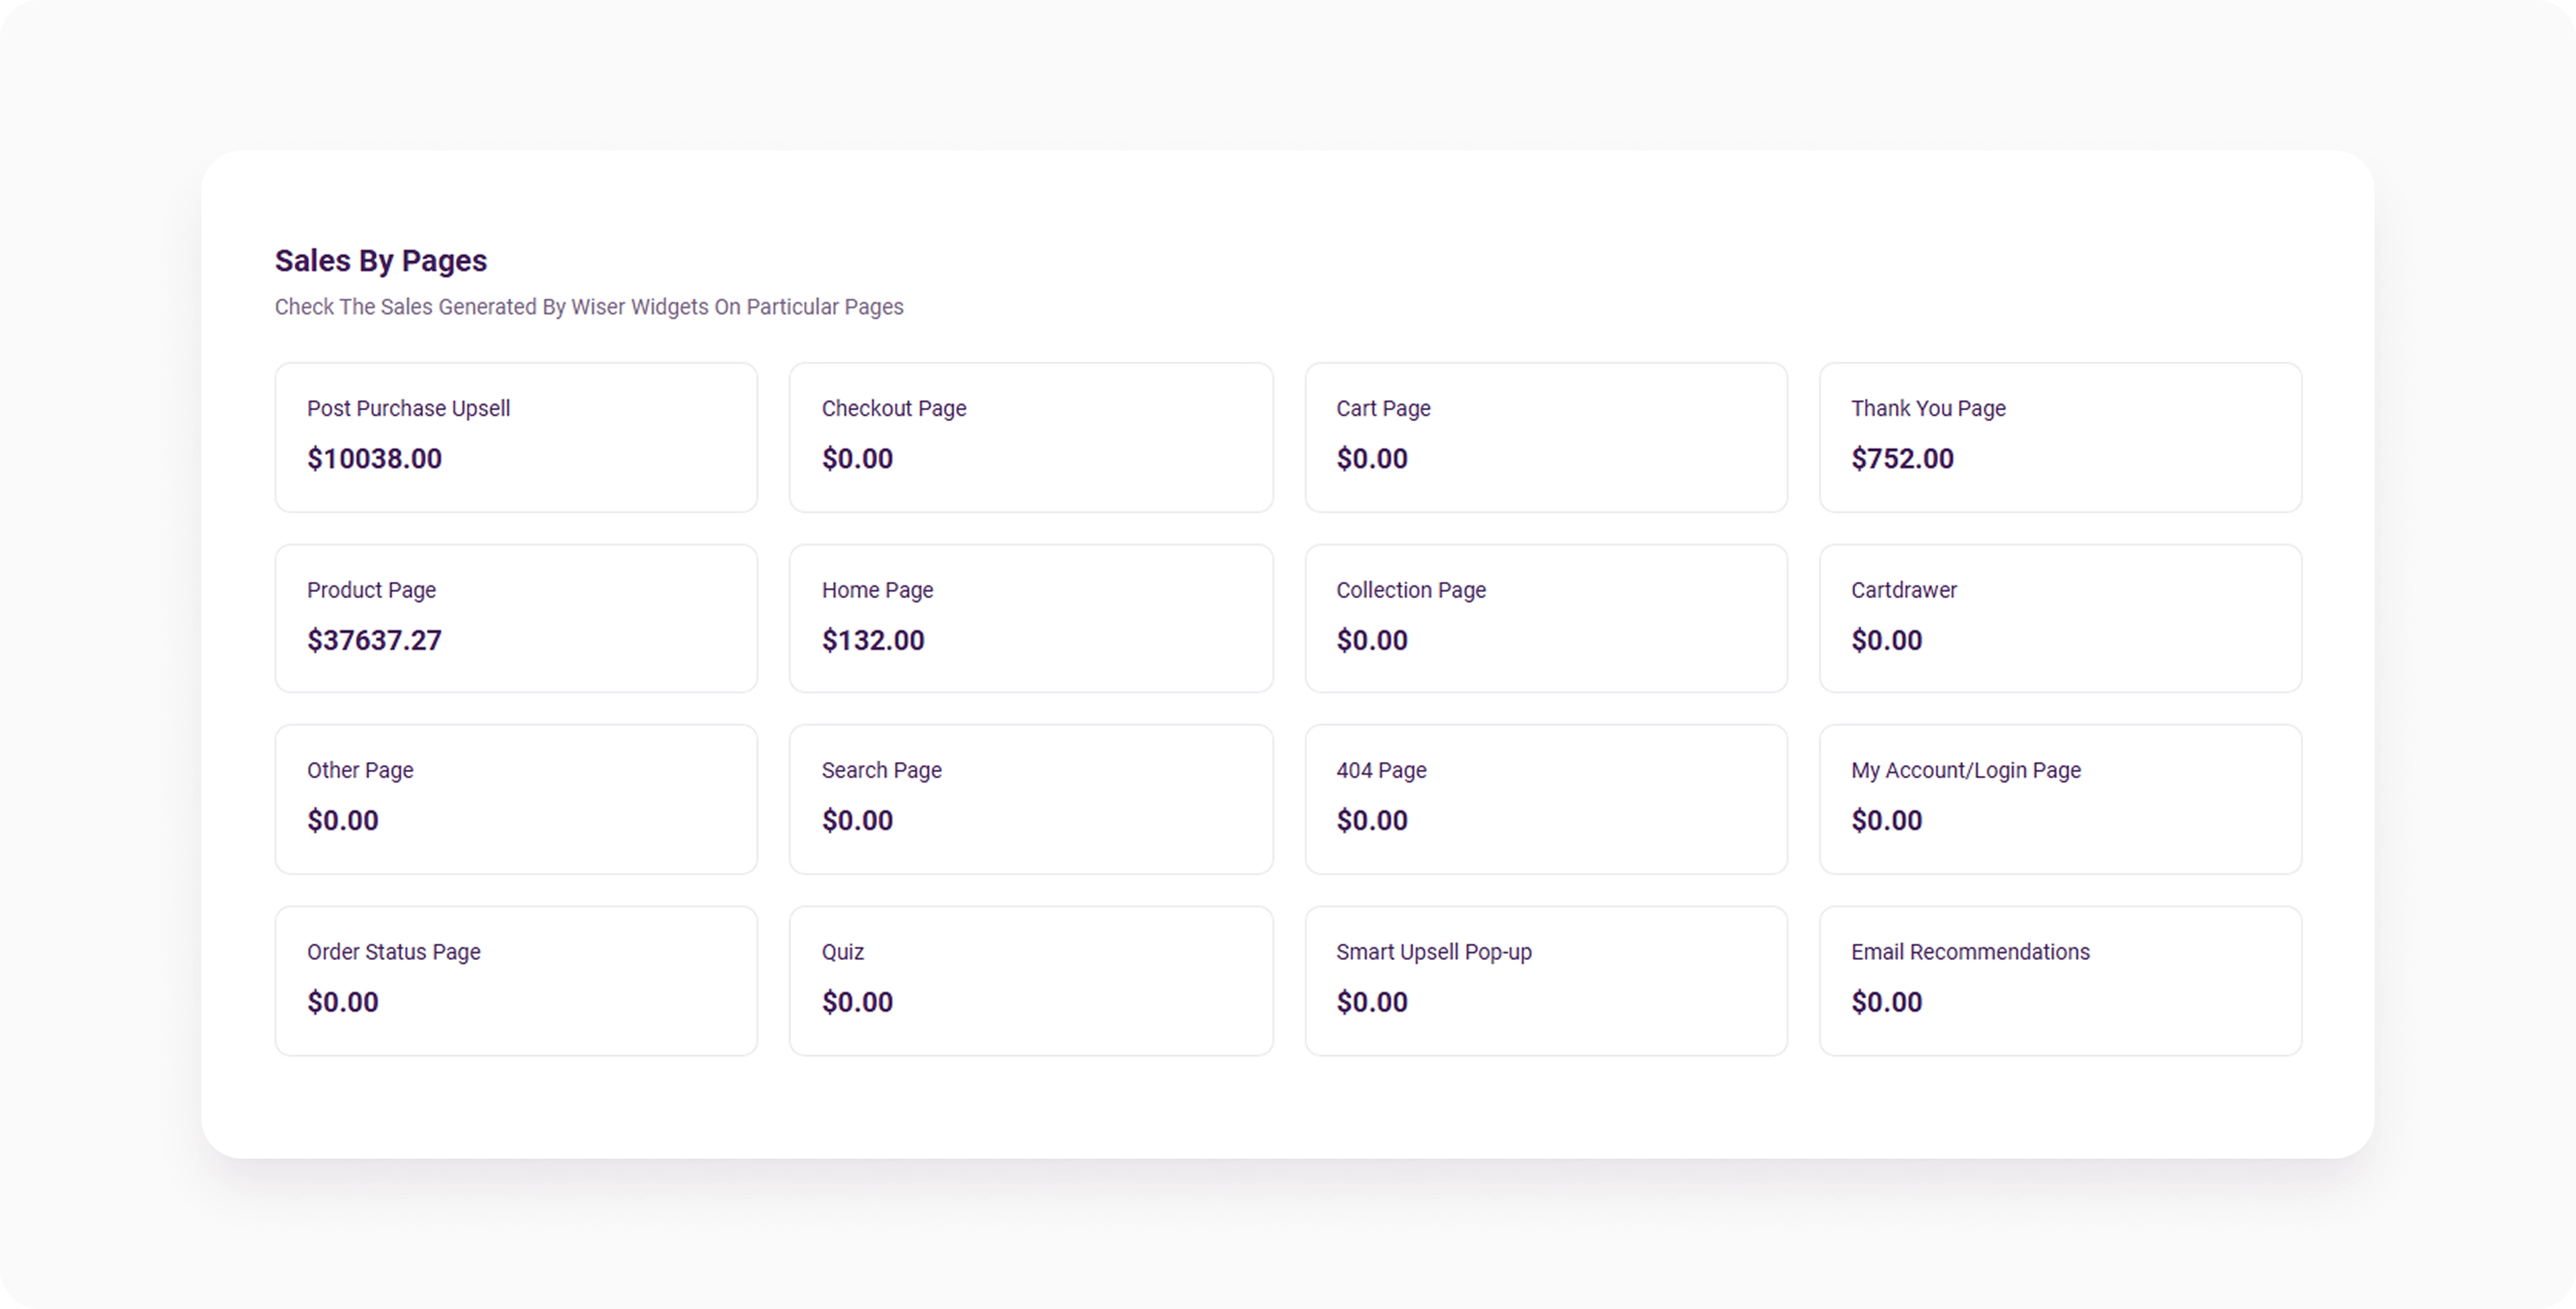The width and height of the screenshot is (2576, 1309).
Task: Select the 404 Page card
Action: tap(1546, 799)
